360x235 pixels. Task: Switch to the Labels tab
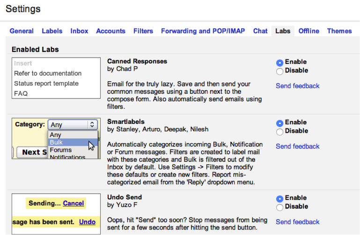(x=52, y=31)
